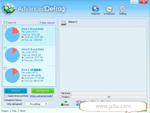Open the Support link
Screen dimensions: 150x113
pyautogui.click(x=5, y=111)
